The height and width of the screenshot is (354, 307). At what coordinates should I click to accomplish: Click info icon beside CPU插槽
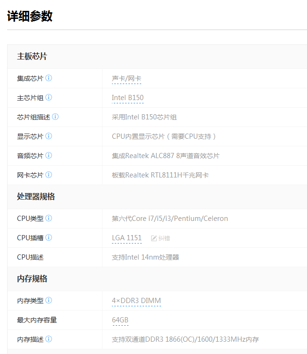(x=49, y=237)
